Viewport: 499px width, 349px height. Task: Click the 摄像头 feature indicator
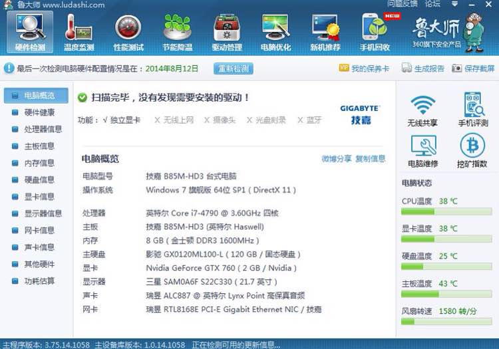pos(220,120)
